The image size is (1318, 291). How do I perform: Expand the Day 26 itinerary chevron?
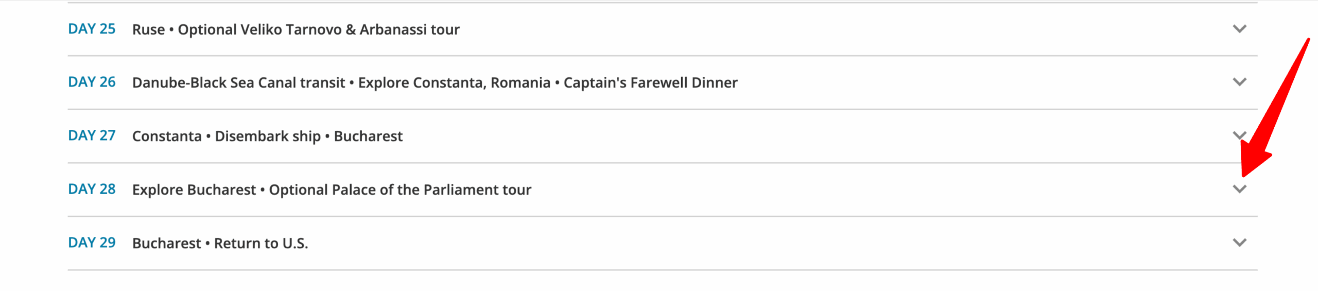(x=1239, y=82)
